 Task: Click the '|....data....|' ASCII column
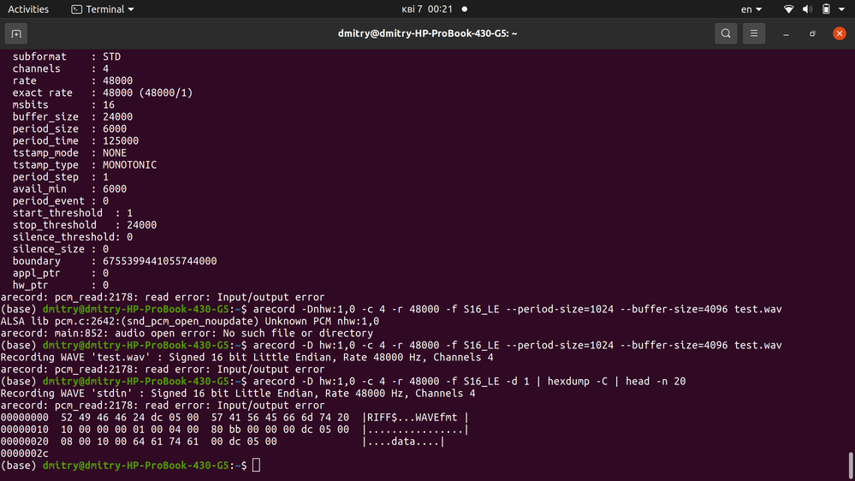pos(403,441)
